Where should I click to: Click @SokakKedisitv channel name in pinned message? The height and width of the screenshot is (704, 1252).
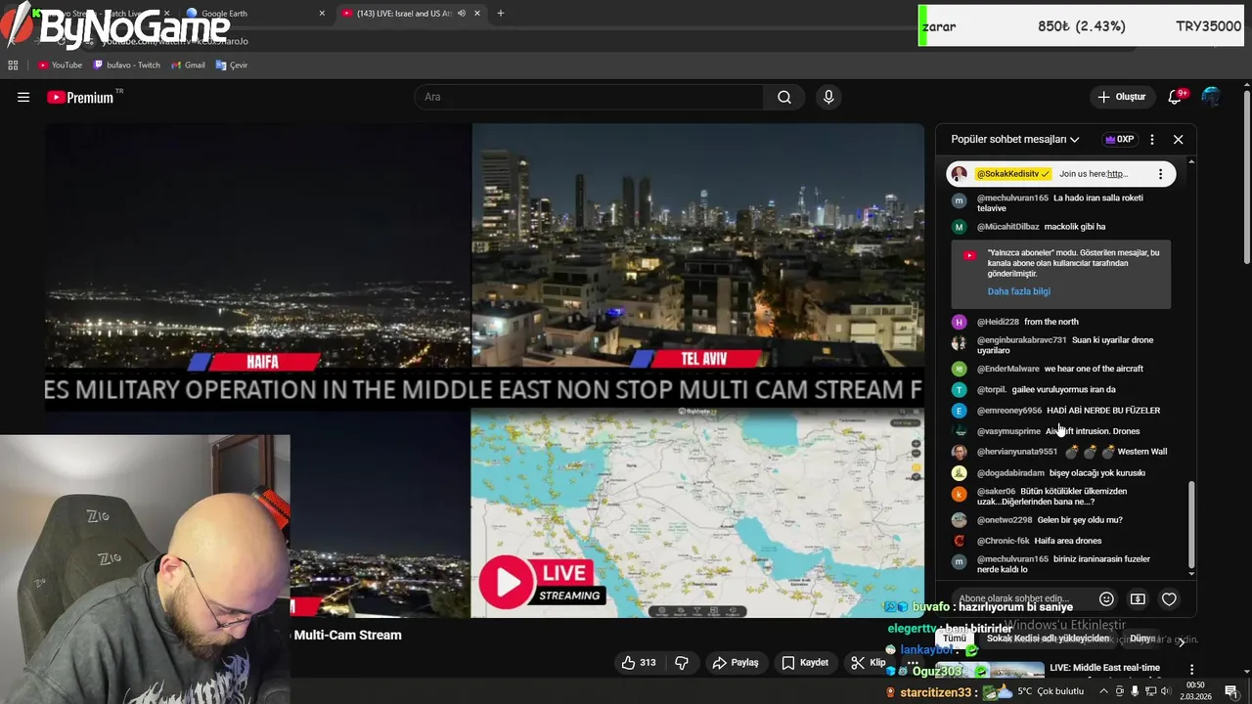pyautogui.click(x=1012, y=174)
